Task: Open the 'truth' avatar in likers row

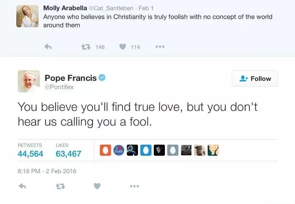Action: (x=119, y=150)
